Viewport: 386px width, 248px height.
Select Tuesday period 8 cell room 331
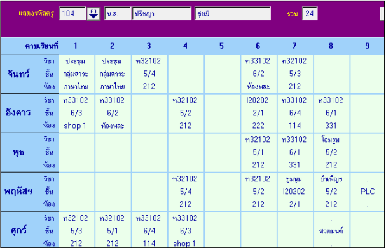click(x=331, y=113)
